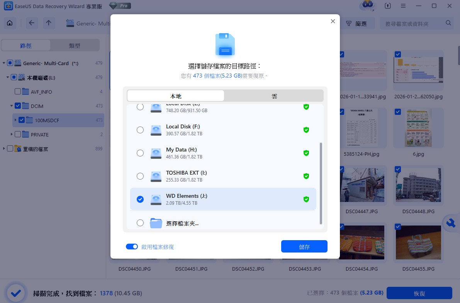The width and height of the screenshot is (460, 303).
Task: Switch to the 類型 tab
Action: [x=75, y=45]
